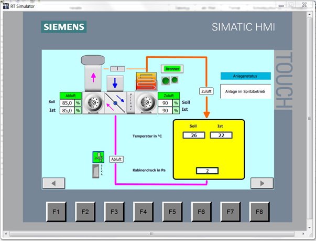Click the SIEMENS logo
Image resolution: width=316 pixels, height=241 pixels.
pyautogui.click(x=64, y=27)
